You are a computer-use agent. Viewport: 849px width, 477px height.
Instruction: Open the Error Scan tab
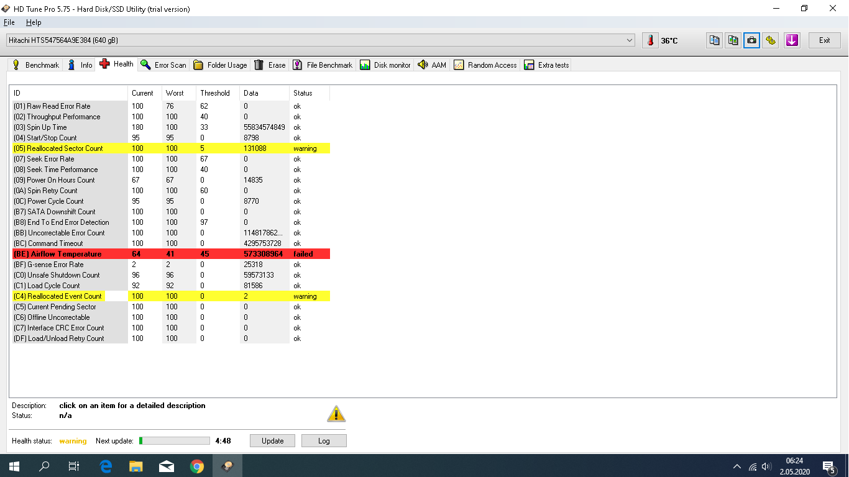(163, 65)
